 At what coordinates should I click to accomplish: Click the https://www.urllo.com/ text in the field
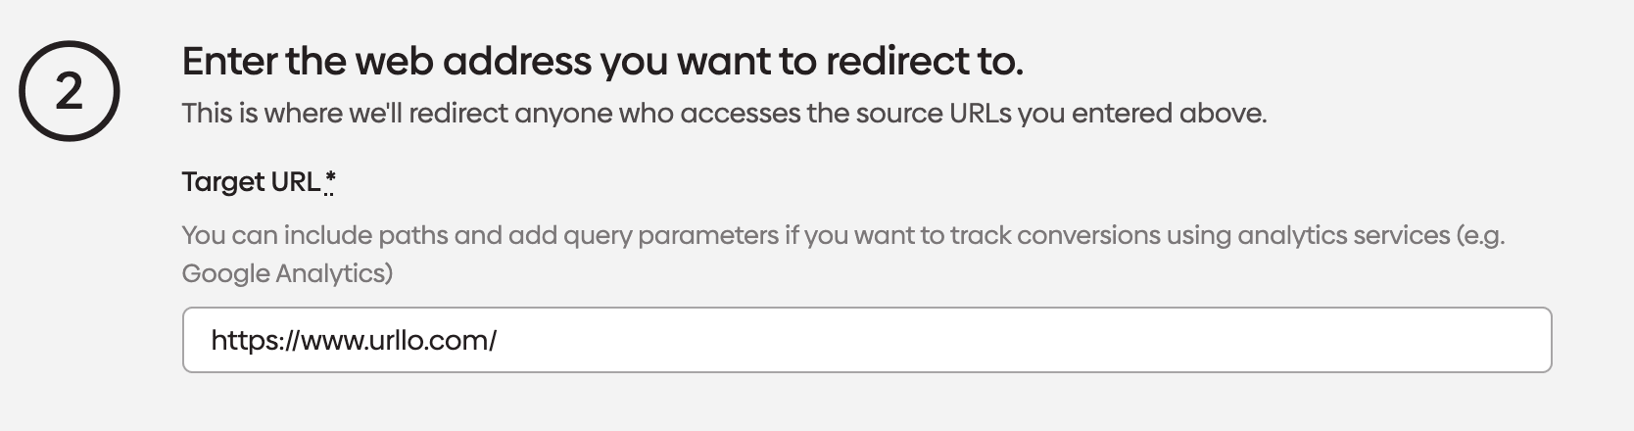pos(354,340)
